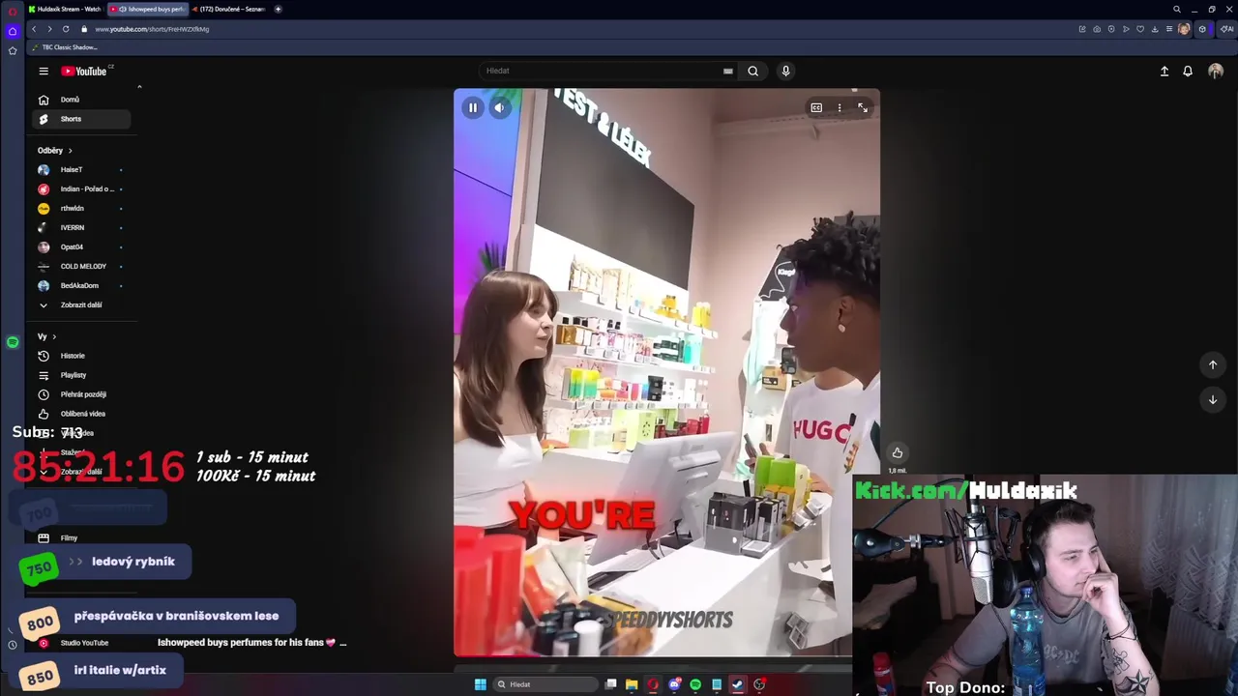Open Spotify in Opera sidebar
1238x696 pixels.
(13, 342)
